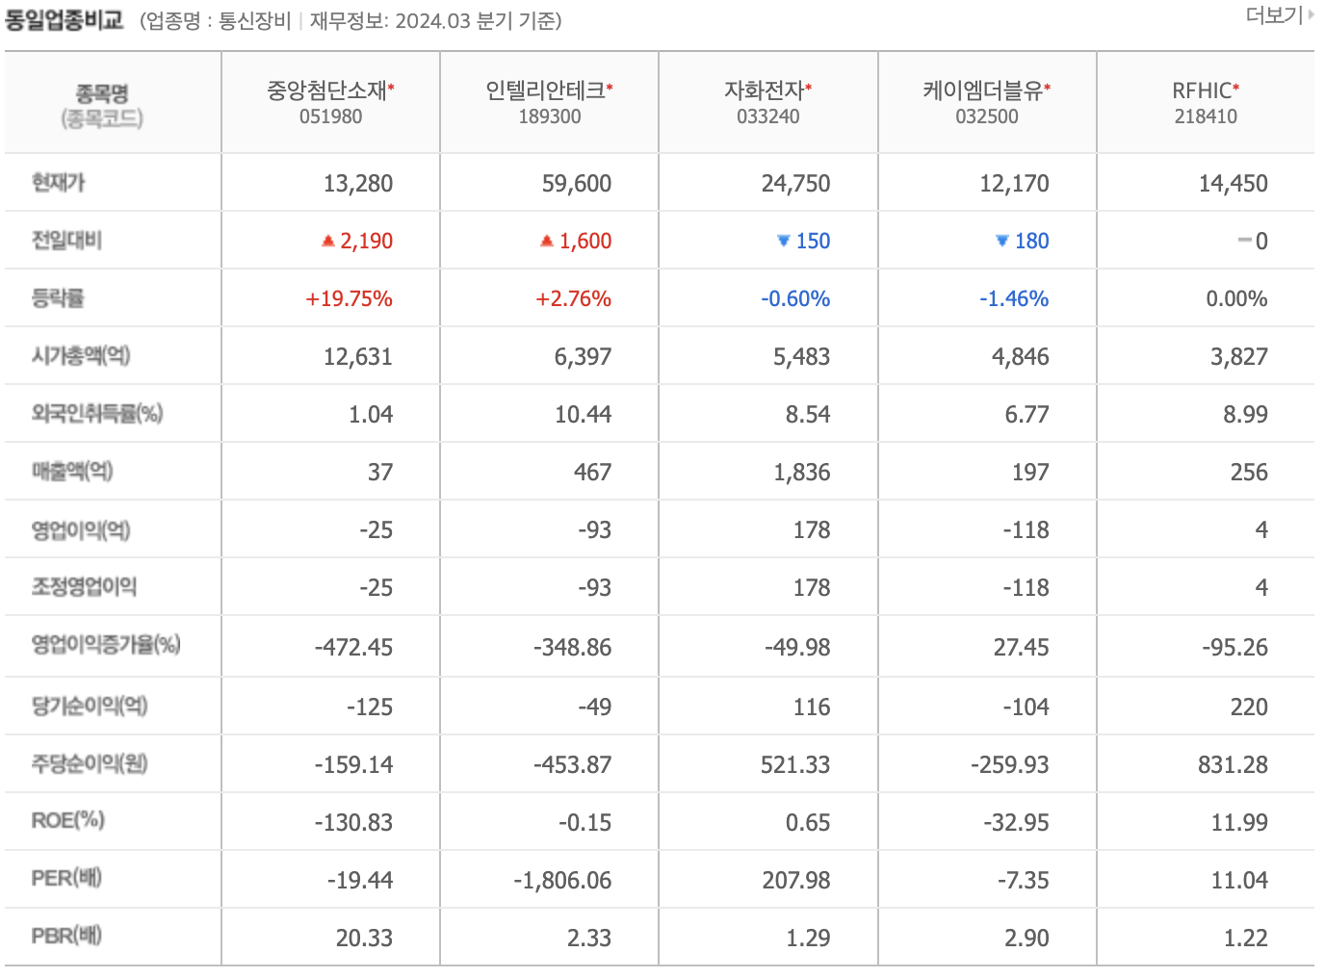Select the 인텔리안테크 stock name
This screenshot has width=1325, height=978.
point(545,88)
